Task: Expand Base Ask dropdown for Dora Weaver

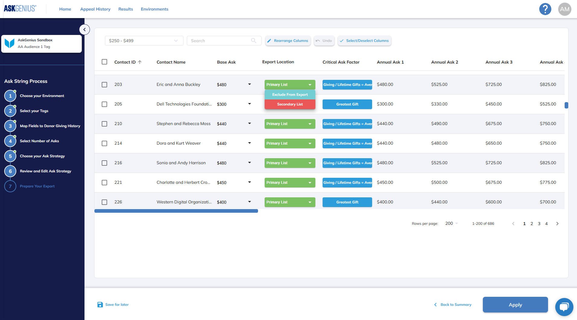Action: (x=249, y=143)
